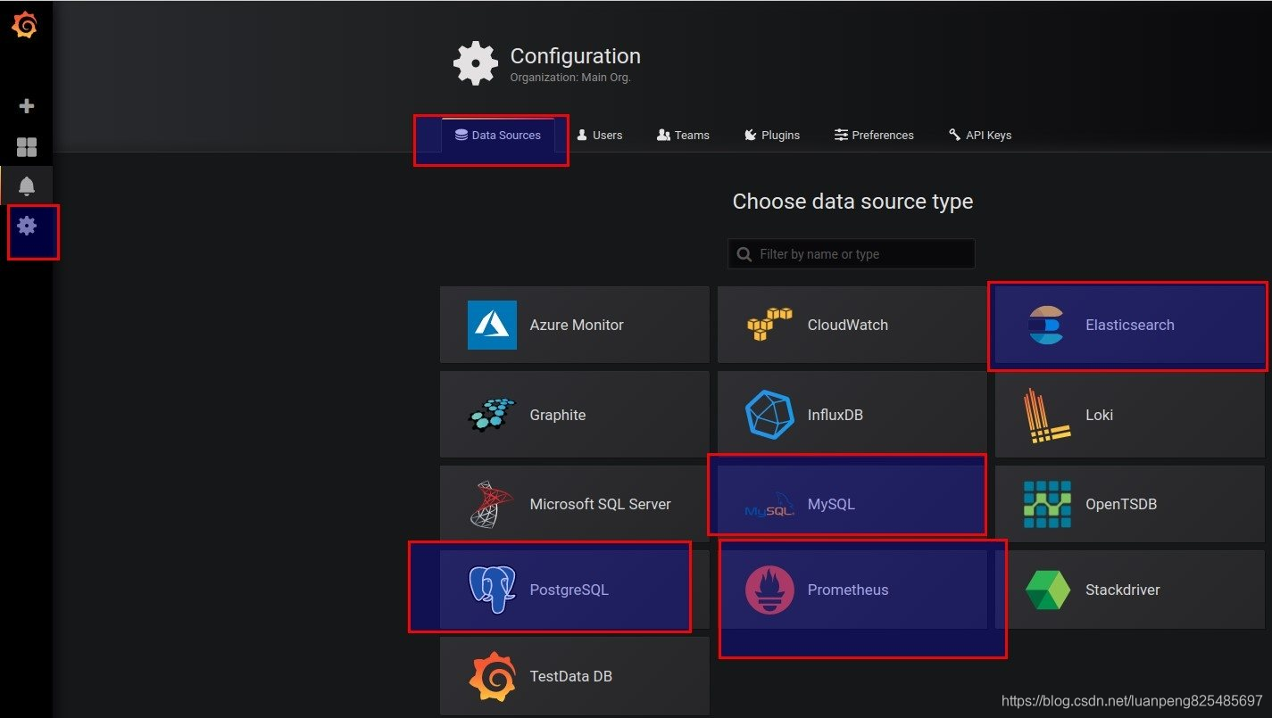The height and width of the screenshot is (718, 1272).
Task: Click the Graphite hexagons icon
Action: point(492,415)
